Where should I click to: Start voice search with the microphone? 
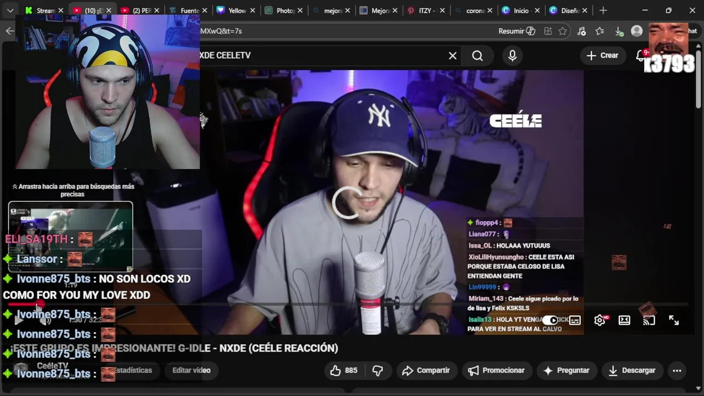coord(513,56)
